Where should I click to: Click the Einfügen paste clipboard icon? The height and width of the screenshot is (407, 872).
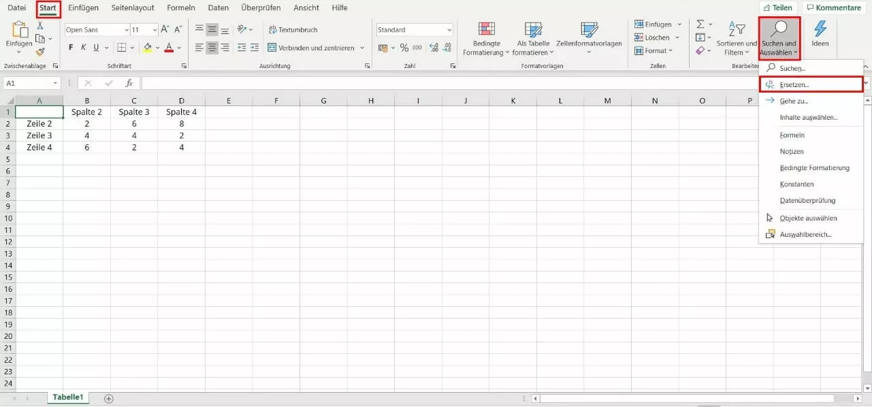20,30
